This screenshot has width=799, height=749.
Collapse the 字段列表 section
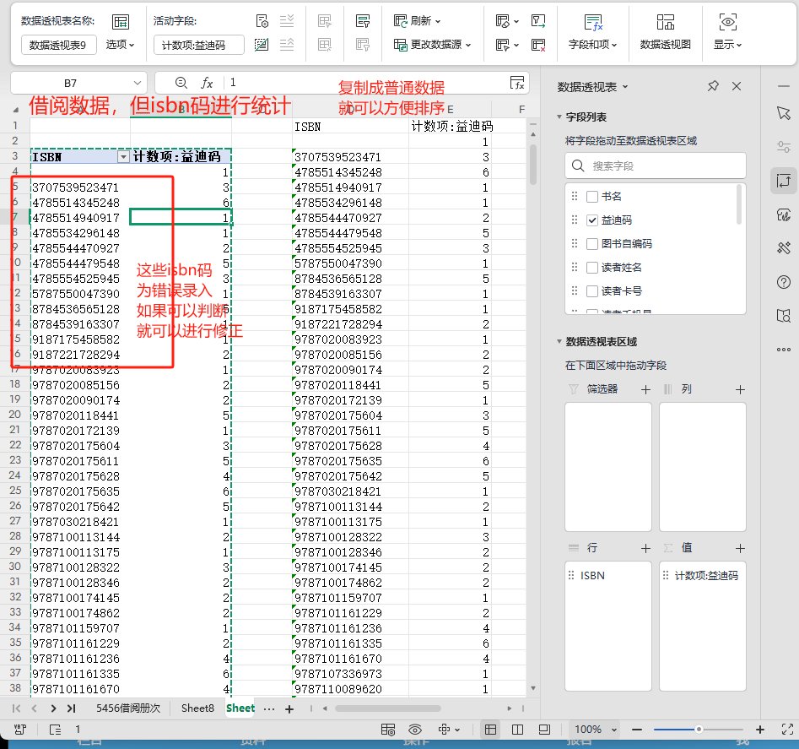tap(558, 117)
